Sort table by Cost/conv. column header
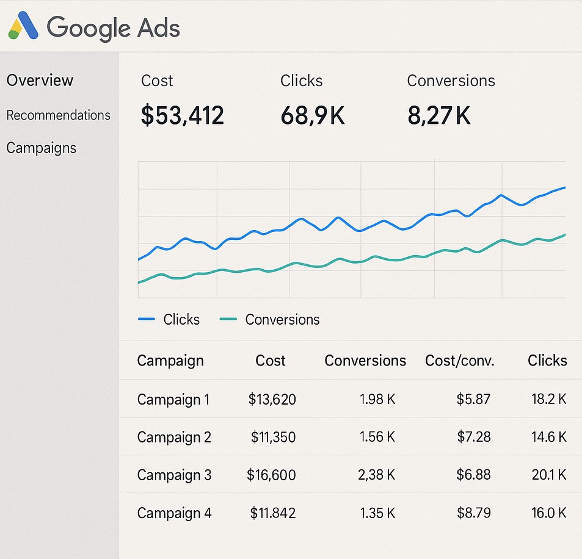 pos(459,361)
